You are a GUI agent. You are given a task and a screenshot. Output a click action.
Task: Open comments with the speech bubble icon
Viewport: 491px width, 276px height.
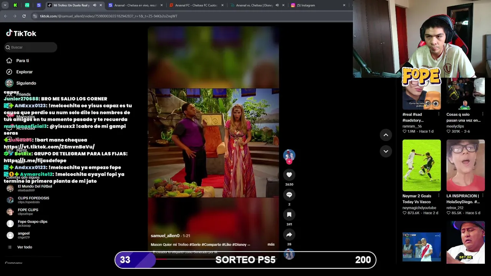(x=289, y=195)
